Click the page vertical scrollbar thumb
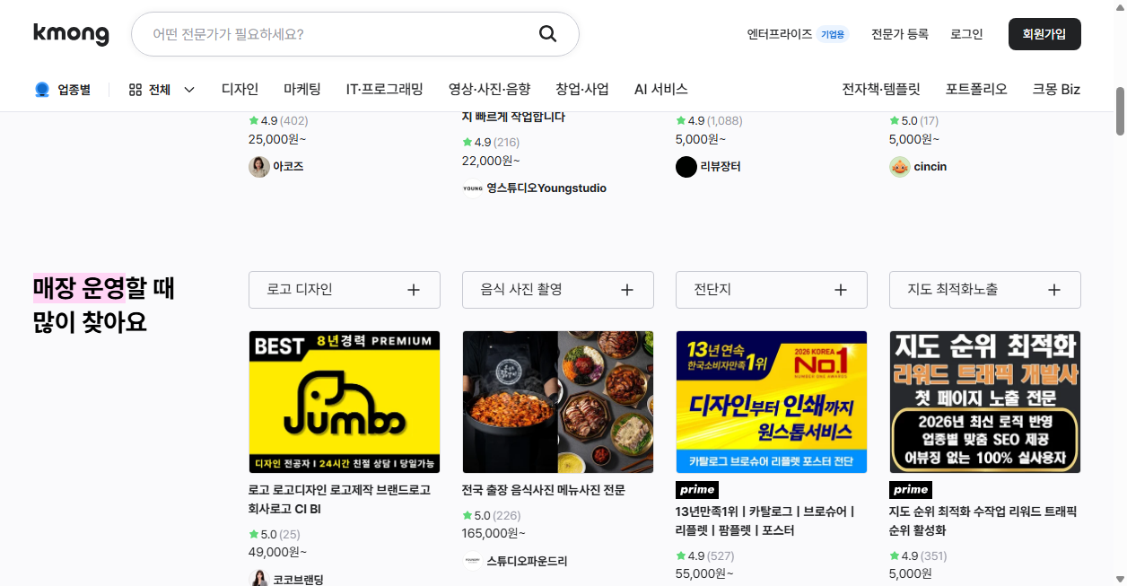Viewport: 1127px width, 586px height. 1121,111
